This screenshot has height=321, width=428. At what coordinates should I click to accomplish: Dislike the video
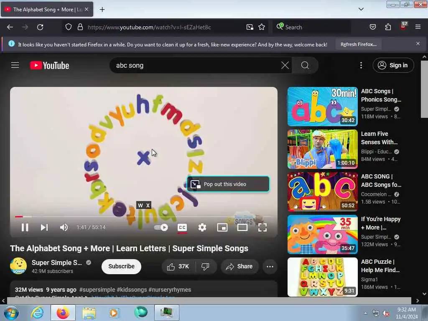[x=205, y=266]
